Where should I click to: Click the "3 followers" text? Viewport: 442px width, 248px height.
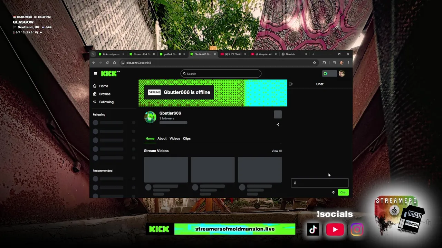[x=167, y=118]
